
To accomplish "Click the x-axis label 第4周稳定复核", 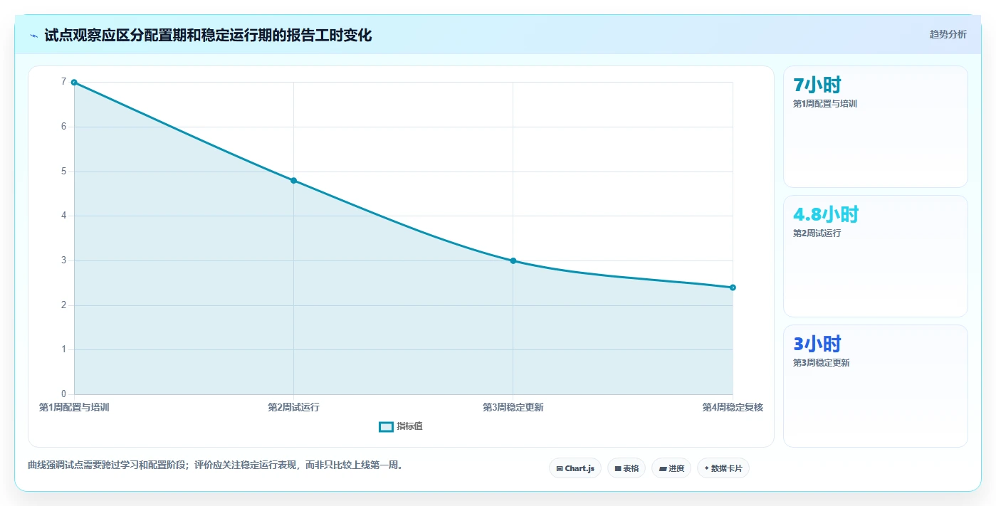I will point(733,407).
